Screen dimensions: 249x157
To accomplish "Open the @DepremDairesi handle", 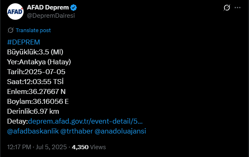I will [51, 16].
